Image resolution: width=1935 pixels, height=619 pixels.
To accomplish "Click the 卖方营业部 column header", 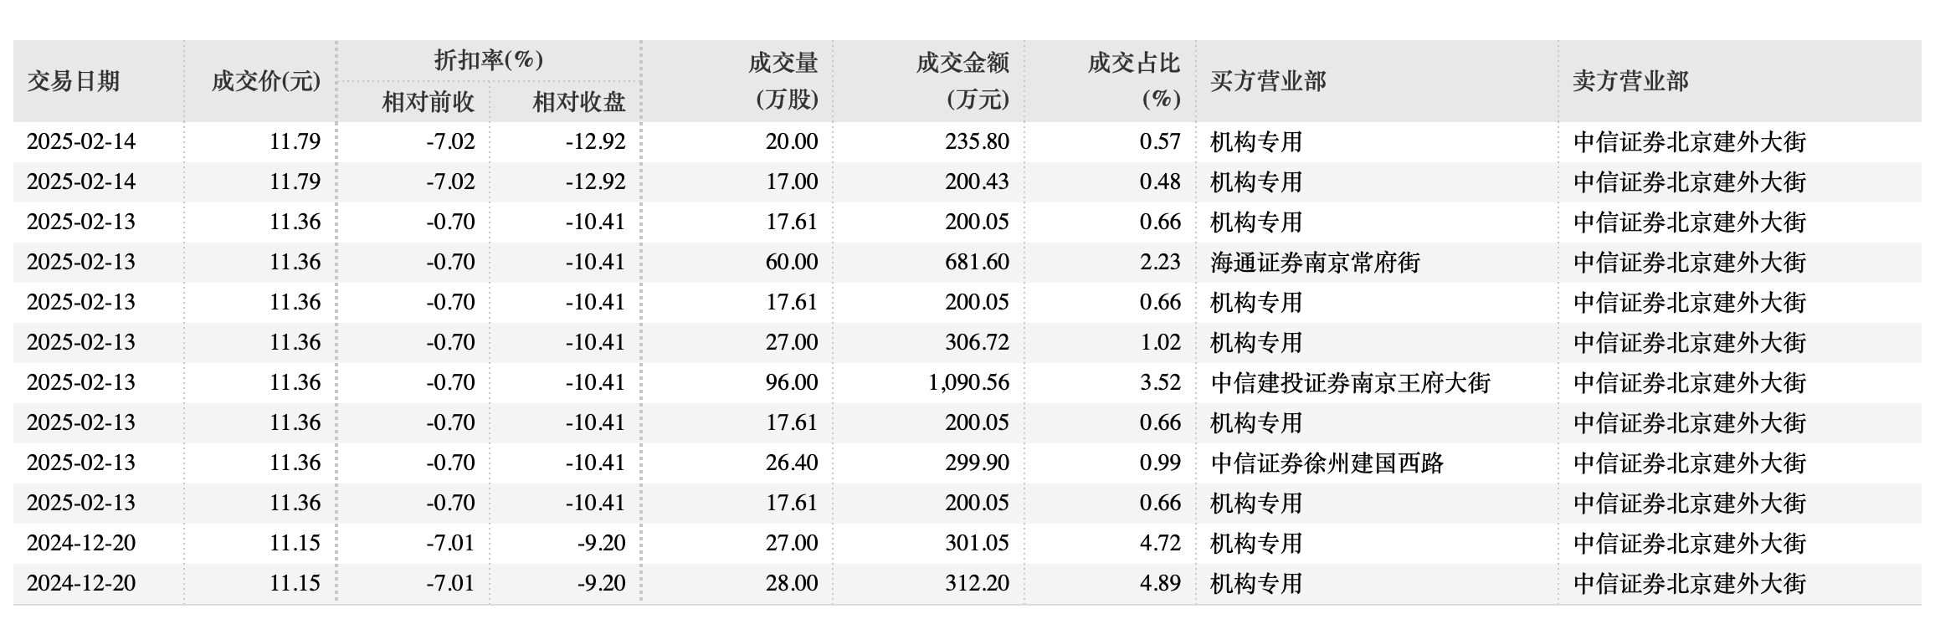I will (1630, 81).
